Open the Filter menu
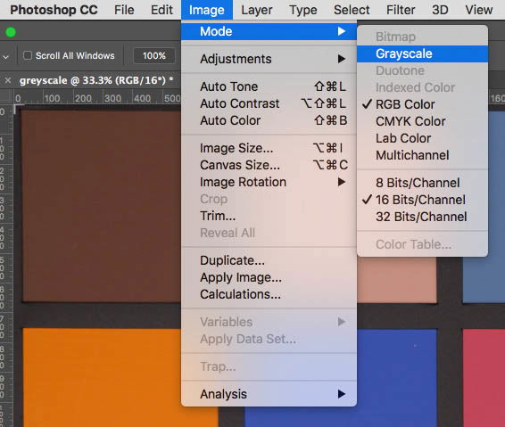The height and width of the screenshot is (427, 505). tap(401, 10)
